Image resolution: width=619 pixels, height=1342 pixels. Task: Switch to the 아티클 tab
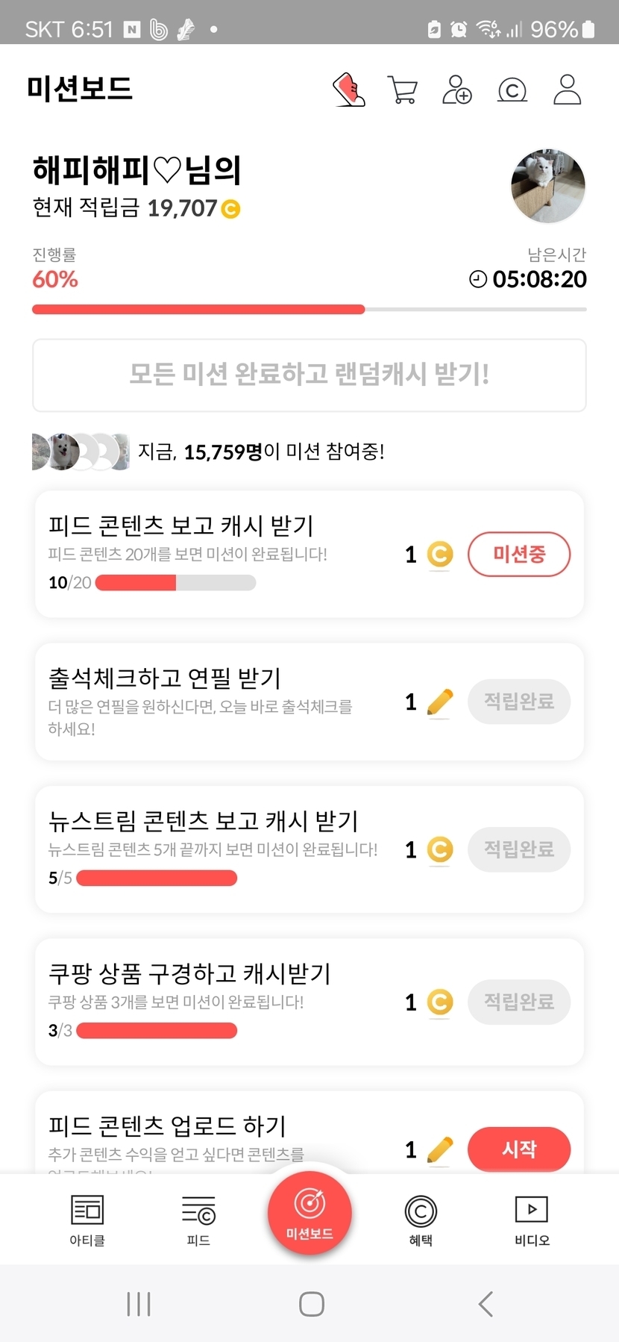(x=87, y=1220)
